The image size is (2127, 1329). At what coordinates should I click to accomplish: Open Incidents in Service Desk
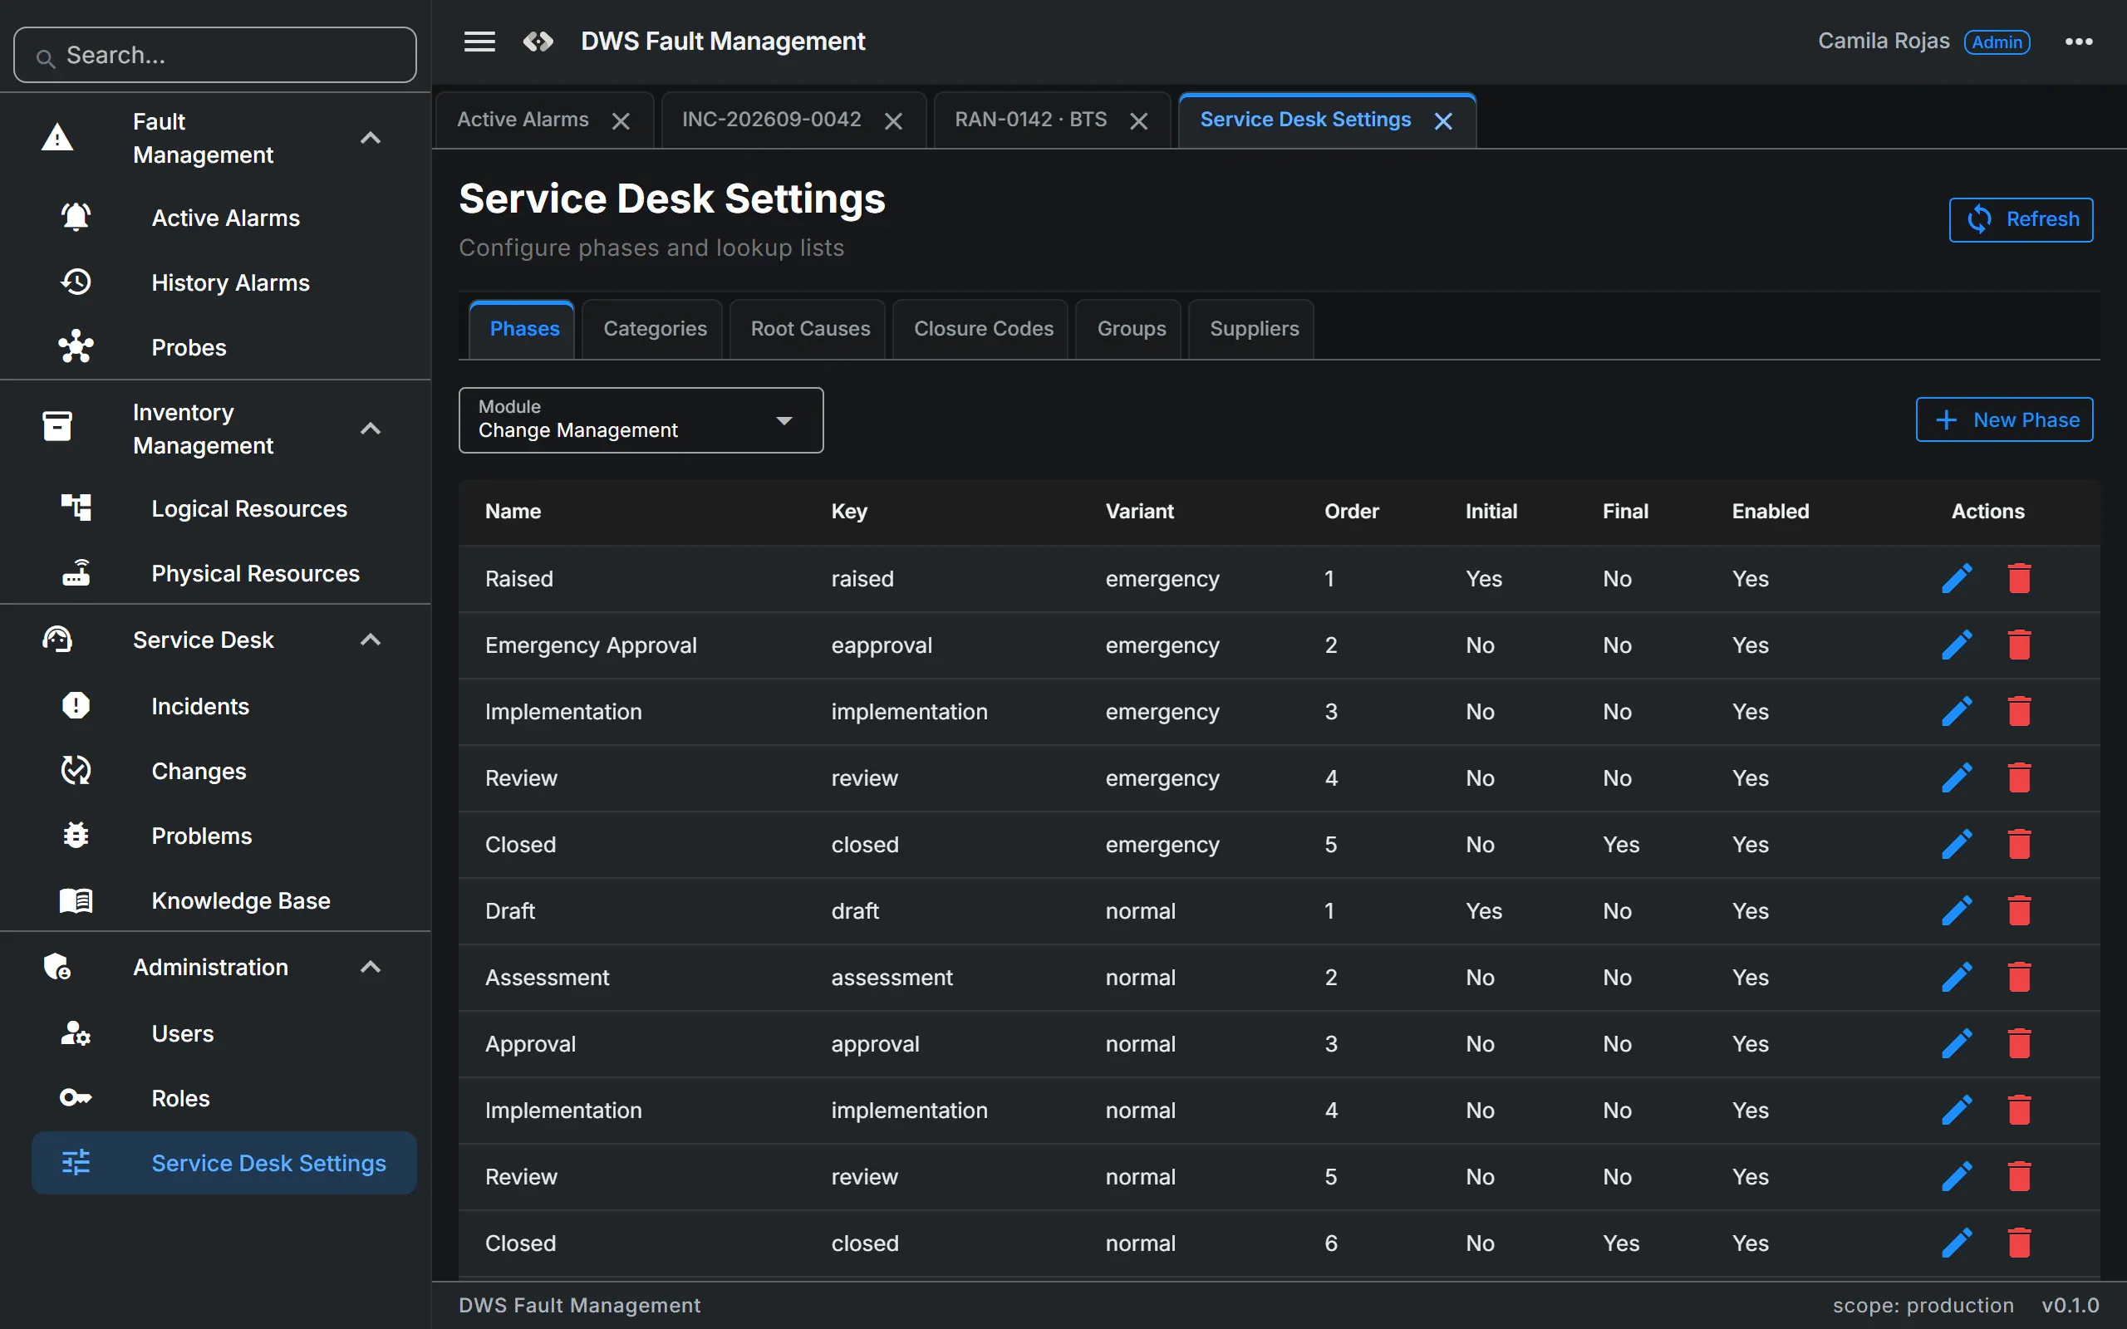point(224,707)
